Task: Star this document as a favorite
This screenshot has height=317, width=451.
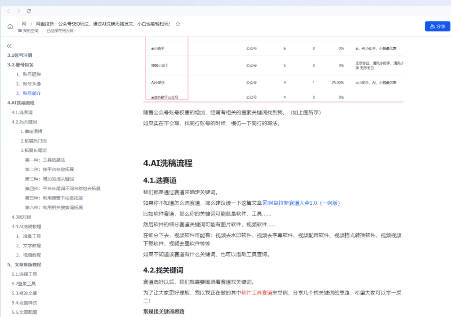Action: pyautogui.click(x=178, y=24)
